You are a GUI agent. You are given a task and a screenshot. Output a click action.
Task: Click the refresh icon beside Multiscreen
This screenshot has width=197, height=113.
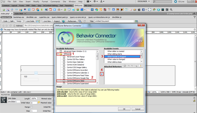(85, 21)
